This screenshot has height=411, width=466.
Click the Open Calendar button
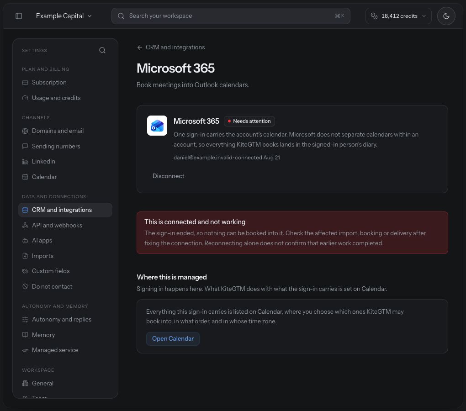click(x=173, y=339)
